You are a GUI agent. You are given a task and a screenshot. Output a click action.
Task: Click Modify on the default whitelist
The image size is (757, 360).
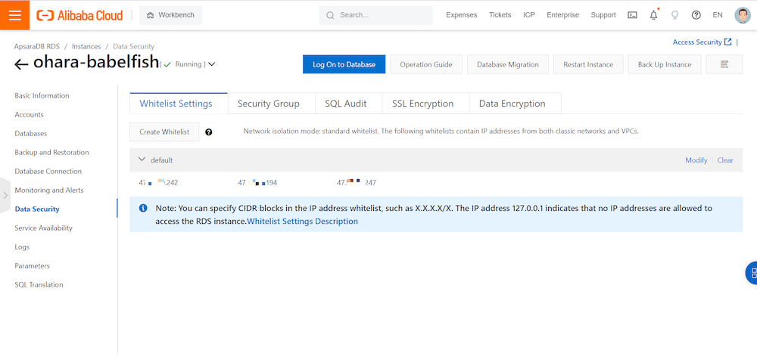click(x=696, y=160)
